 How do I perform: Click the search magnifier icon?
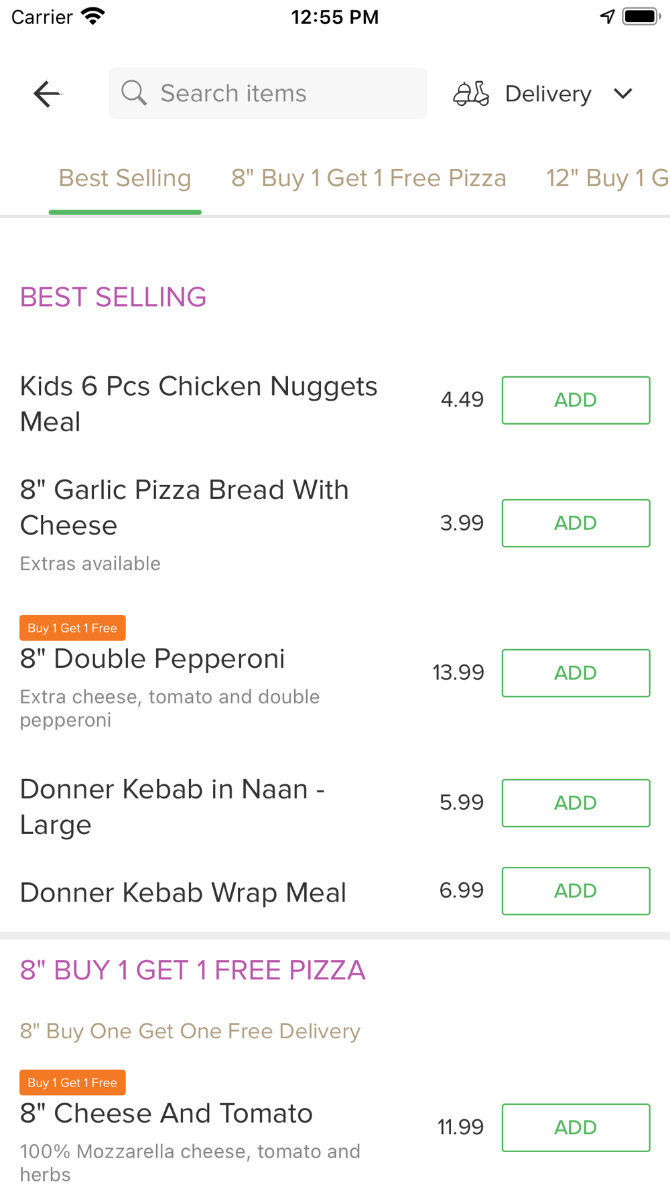(134, 93)
